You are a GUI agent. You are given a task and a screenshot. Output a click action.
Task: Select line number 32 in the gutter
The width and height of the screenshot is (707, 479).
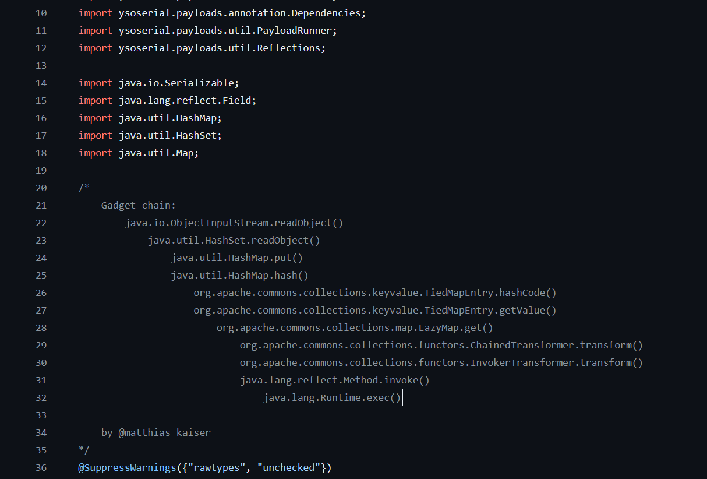[x=41, y=397]
